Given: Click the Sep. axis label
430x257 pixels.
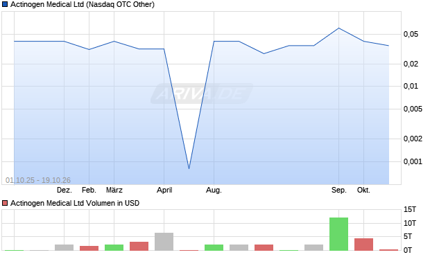Looking at the screenshot, I should [x=339, y=190].
